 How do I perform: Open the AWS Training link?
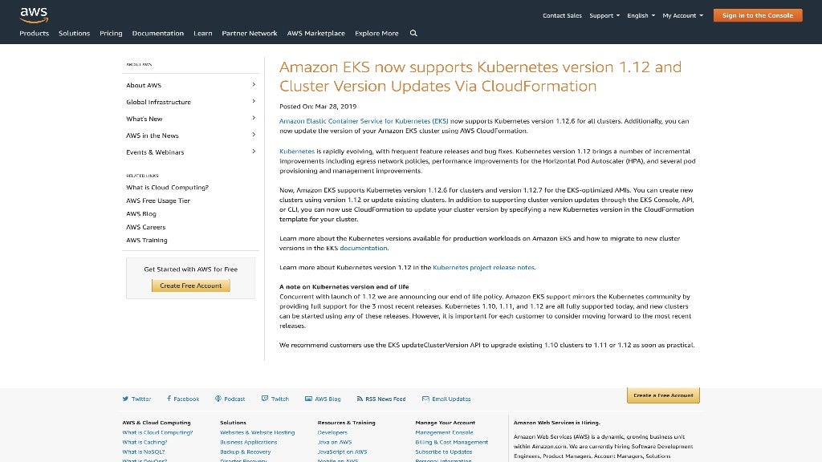pos(147,240)
